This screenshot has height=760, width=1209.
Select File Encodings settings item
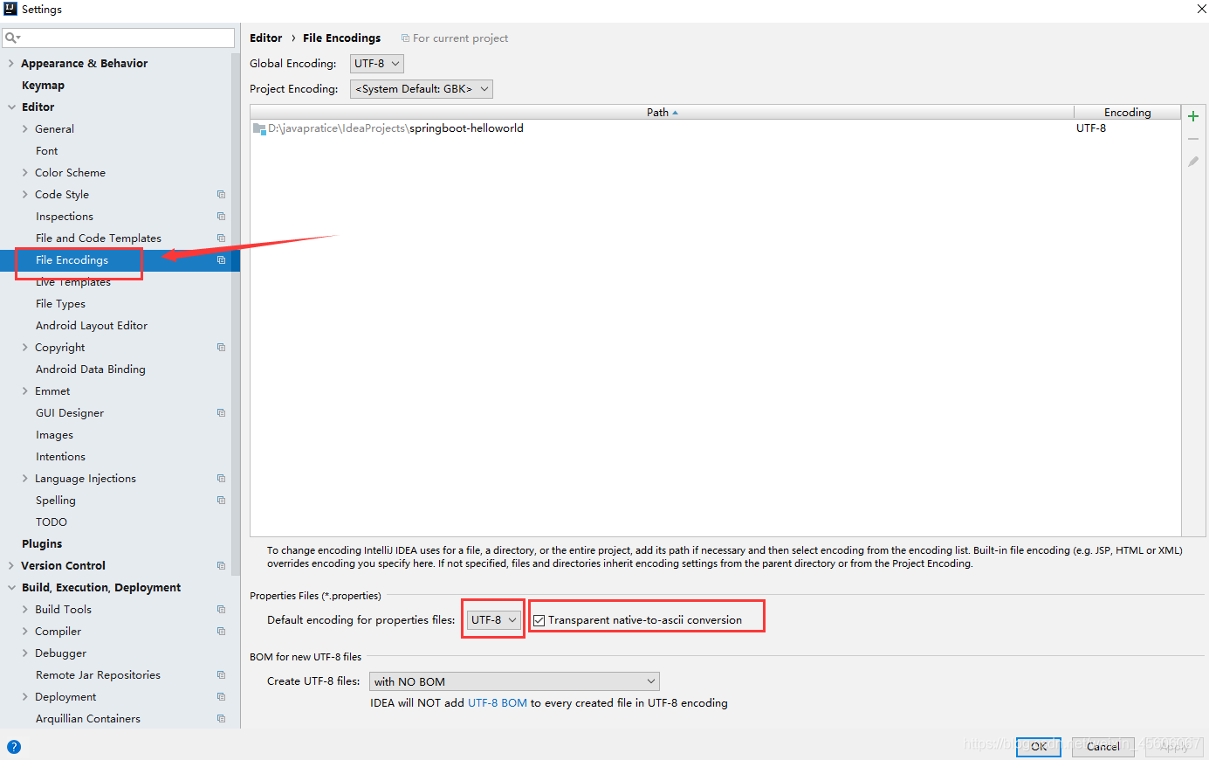72,260
